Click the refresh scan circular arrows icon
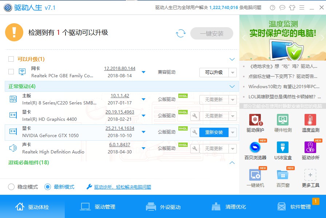This screenshot has height=218, width=326. coord(180,33)
